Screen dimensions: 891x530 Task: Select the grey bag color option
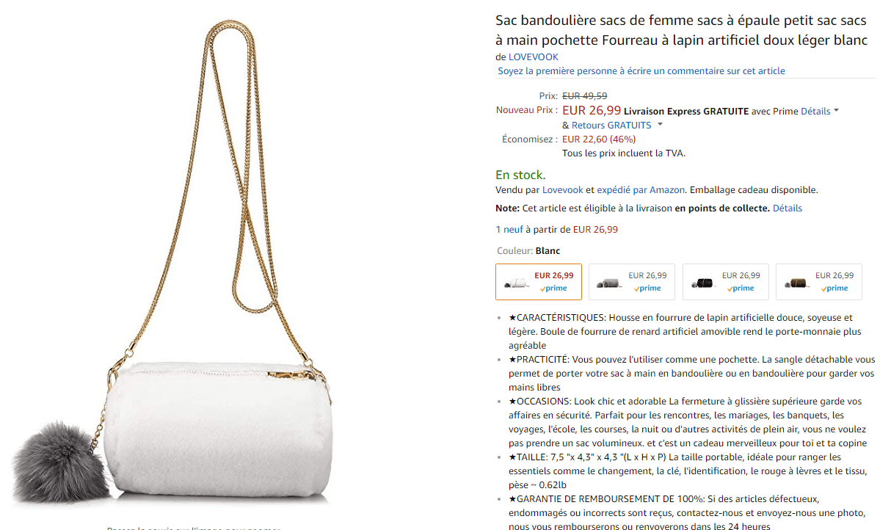632,282
